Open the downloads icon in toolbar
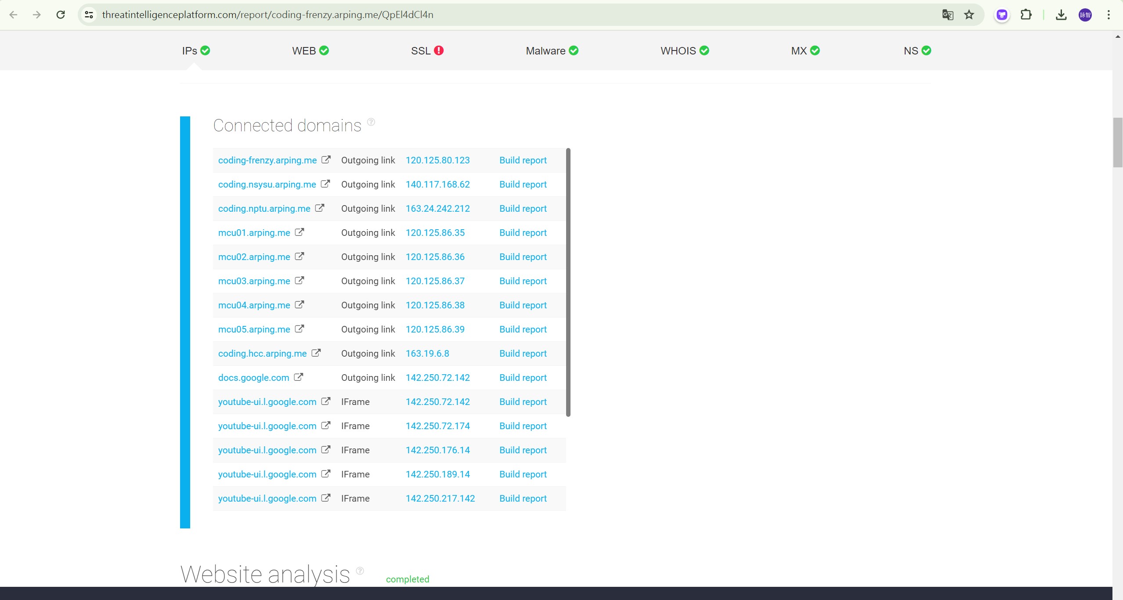Image resolution: width=1123 pixels, height=600 pixels. (x=1061, y=15)
